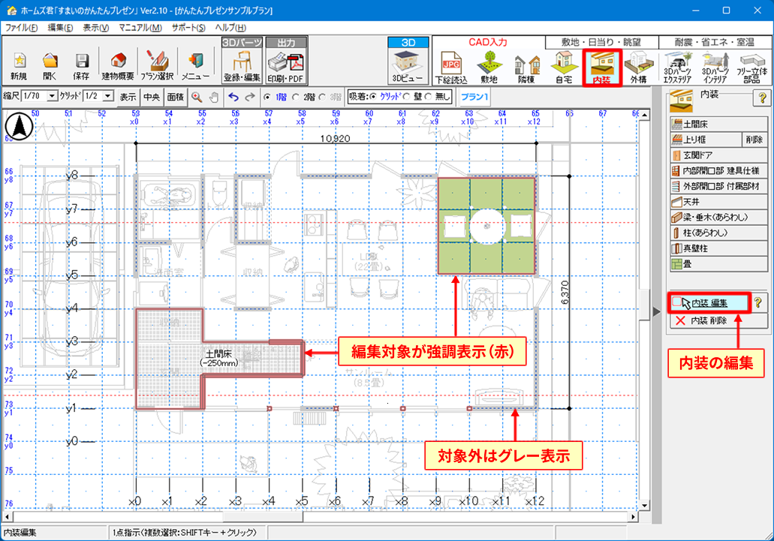Screen dimensions: 774x541
Task: Open a file with 開く icon
Action: point(50,66)
